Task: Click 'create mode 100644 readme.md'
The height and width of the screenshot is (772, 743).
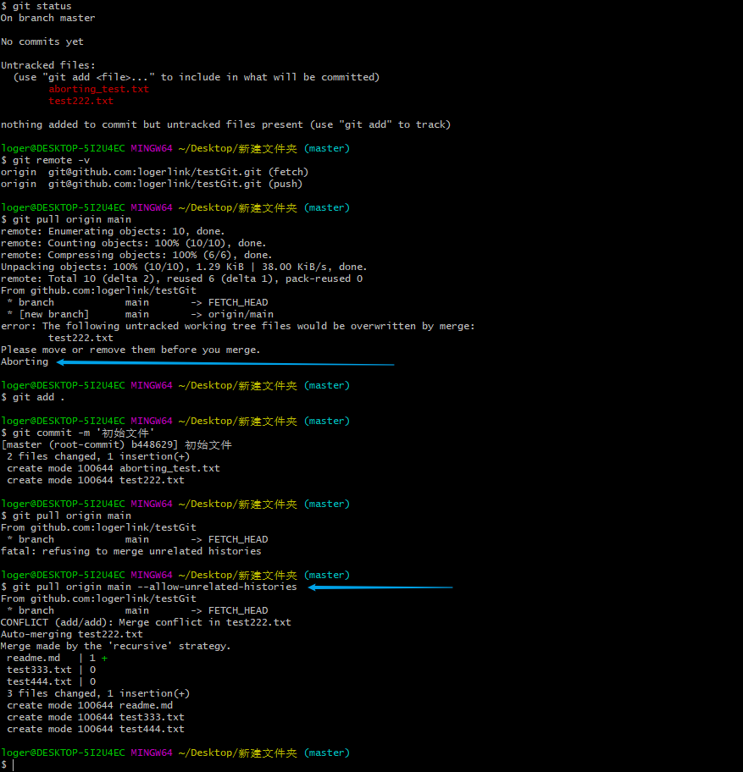Action: [90, 705]
